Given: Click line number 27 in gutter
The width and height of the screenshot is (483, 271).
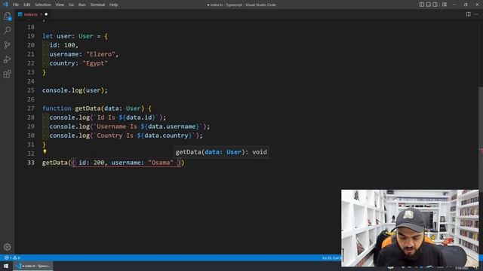Looking at the screenshot, I should point(31,108).
